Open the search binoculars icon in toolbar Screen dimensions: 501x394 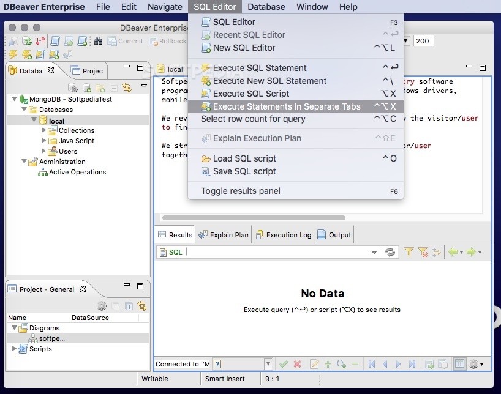coord(98,41)
